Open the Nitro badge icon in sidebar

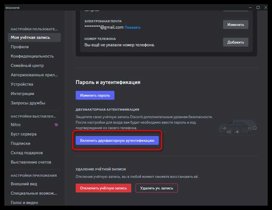(56, 125)
